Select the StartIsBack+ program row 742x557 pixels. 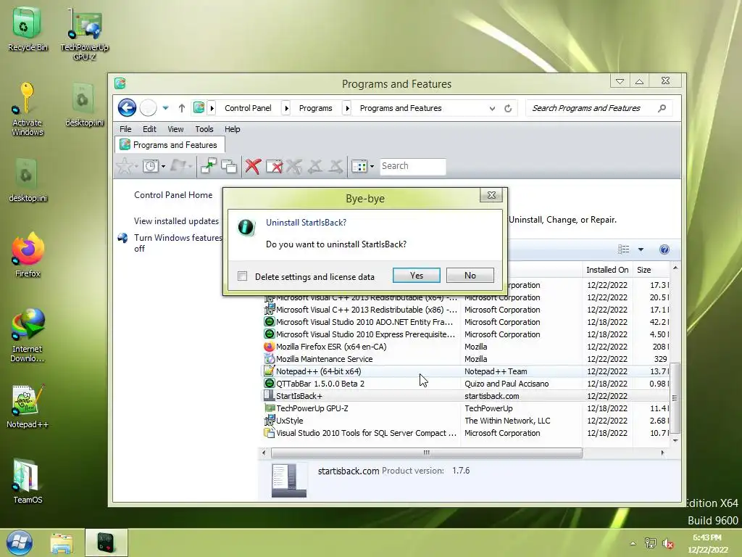point(466,396)
